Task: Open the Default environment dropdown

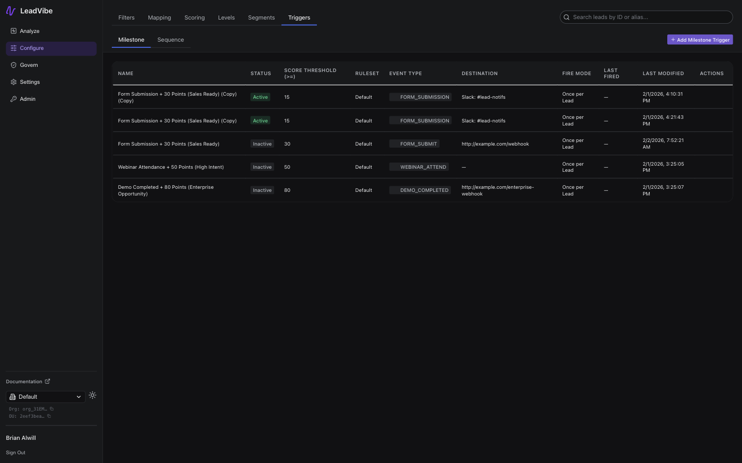Action: point(45,397)
